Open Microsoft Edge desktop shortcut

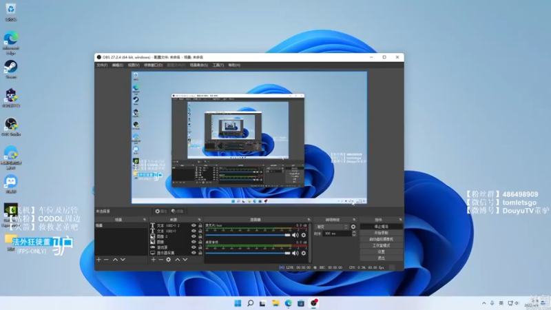coord(11,43)
